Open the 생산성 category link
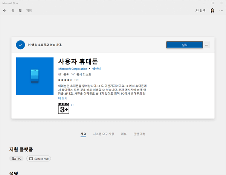 click(96, 69)
